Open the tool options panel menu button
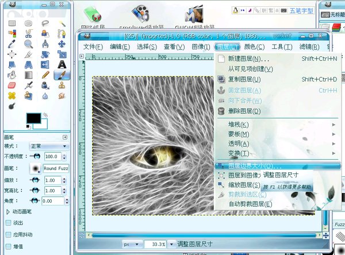The height and width of the screenshot is (255, 345). [x=65, y=137]
